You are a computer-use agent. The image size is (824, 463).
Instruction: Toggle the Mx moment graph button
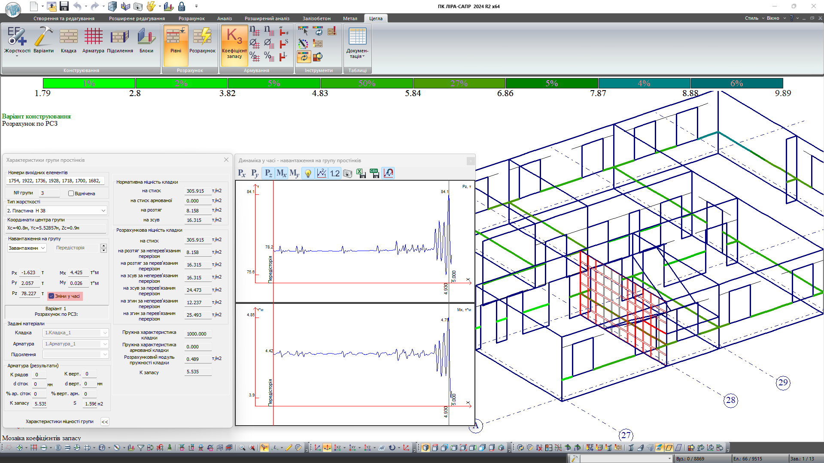tap(281, 173)
